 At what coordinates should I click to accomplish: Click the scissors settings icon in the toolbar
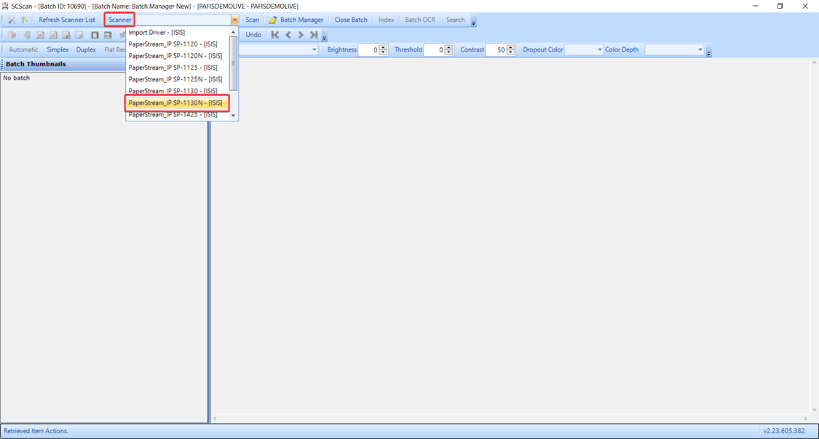(x=12, y=20)
